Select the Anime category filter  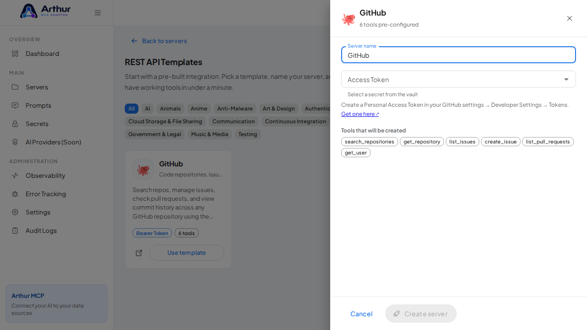(x=199, y=109)
